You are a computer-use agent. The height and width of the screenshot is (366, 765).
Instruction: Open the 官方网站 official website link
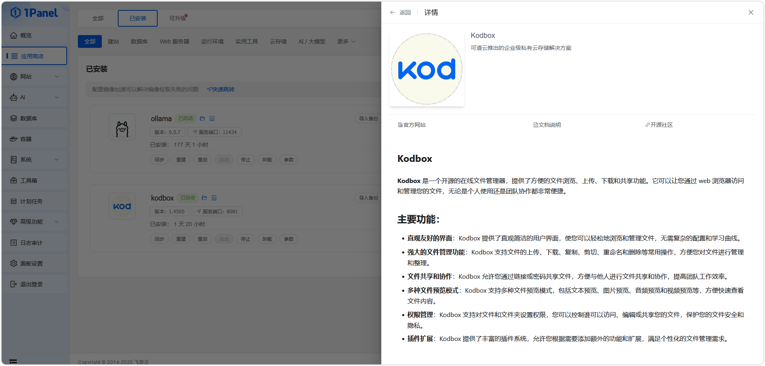click(x=412, y=125)
